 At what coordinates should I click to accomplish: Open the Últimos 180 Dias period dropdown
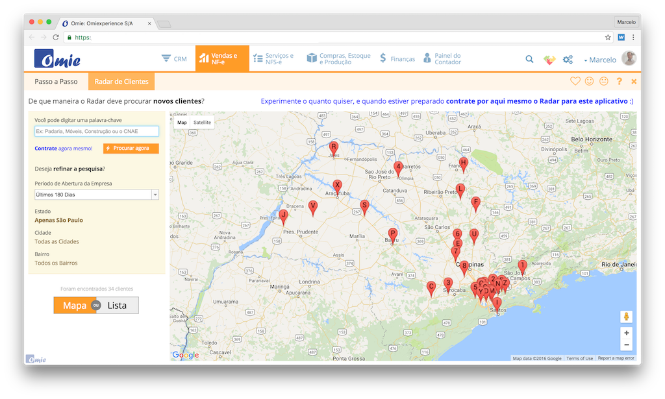tap(97, 195)
